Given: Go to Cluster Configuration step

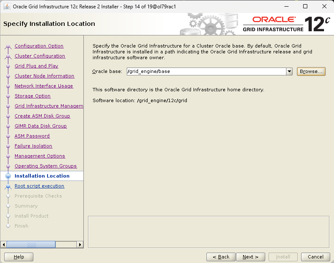Looking at the screenshot, I should tap(40, 56).
